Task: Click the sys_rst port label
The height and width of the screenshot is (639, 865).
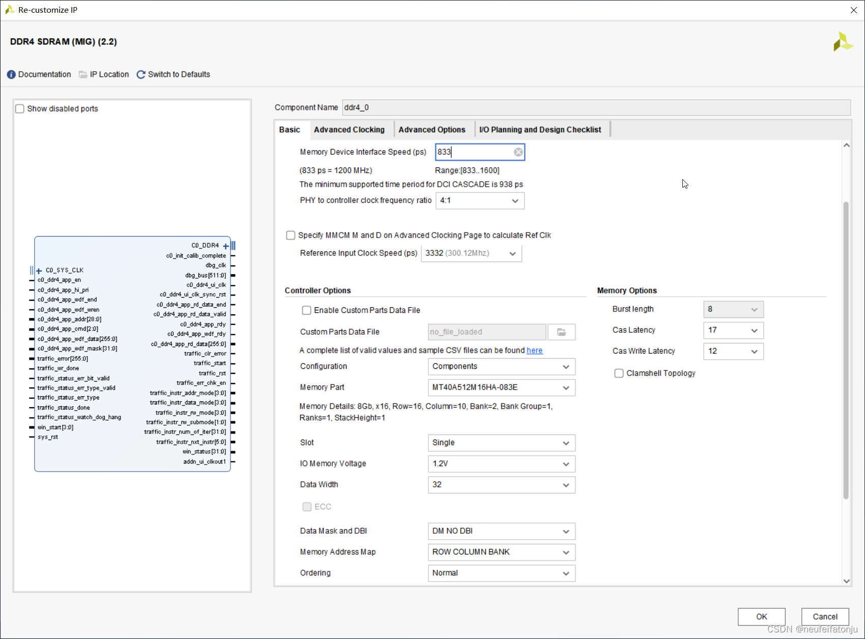Action: [48, 437]
